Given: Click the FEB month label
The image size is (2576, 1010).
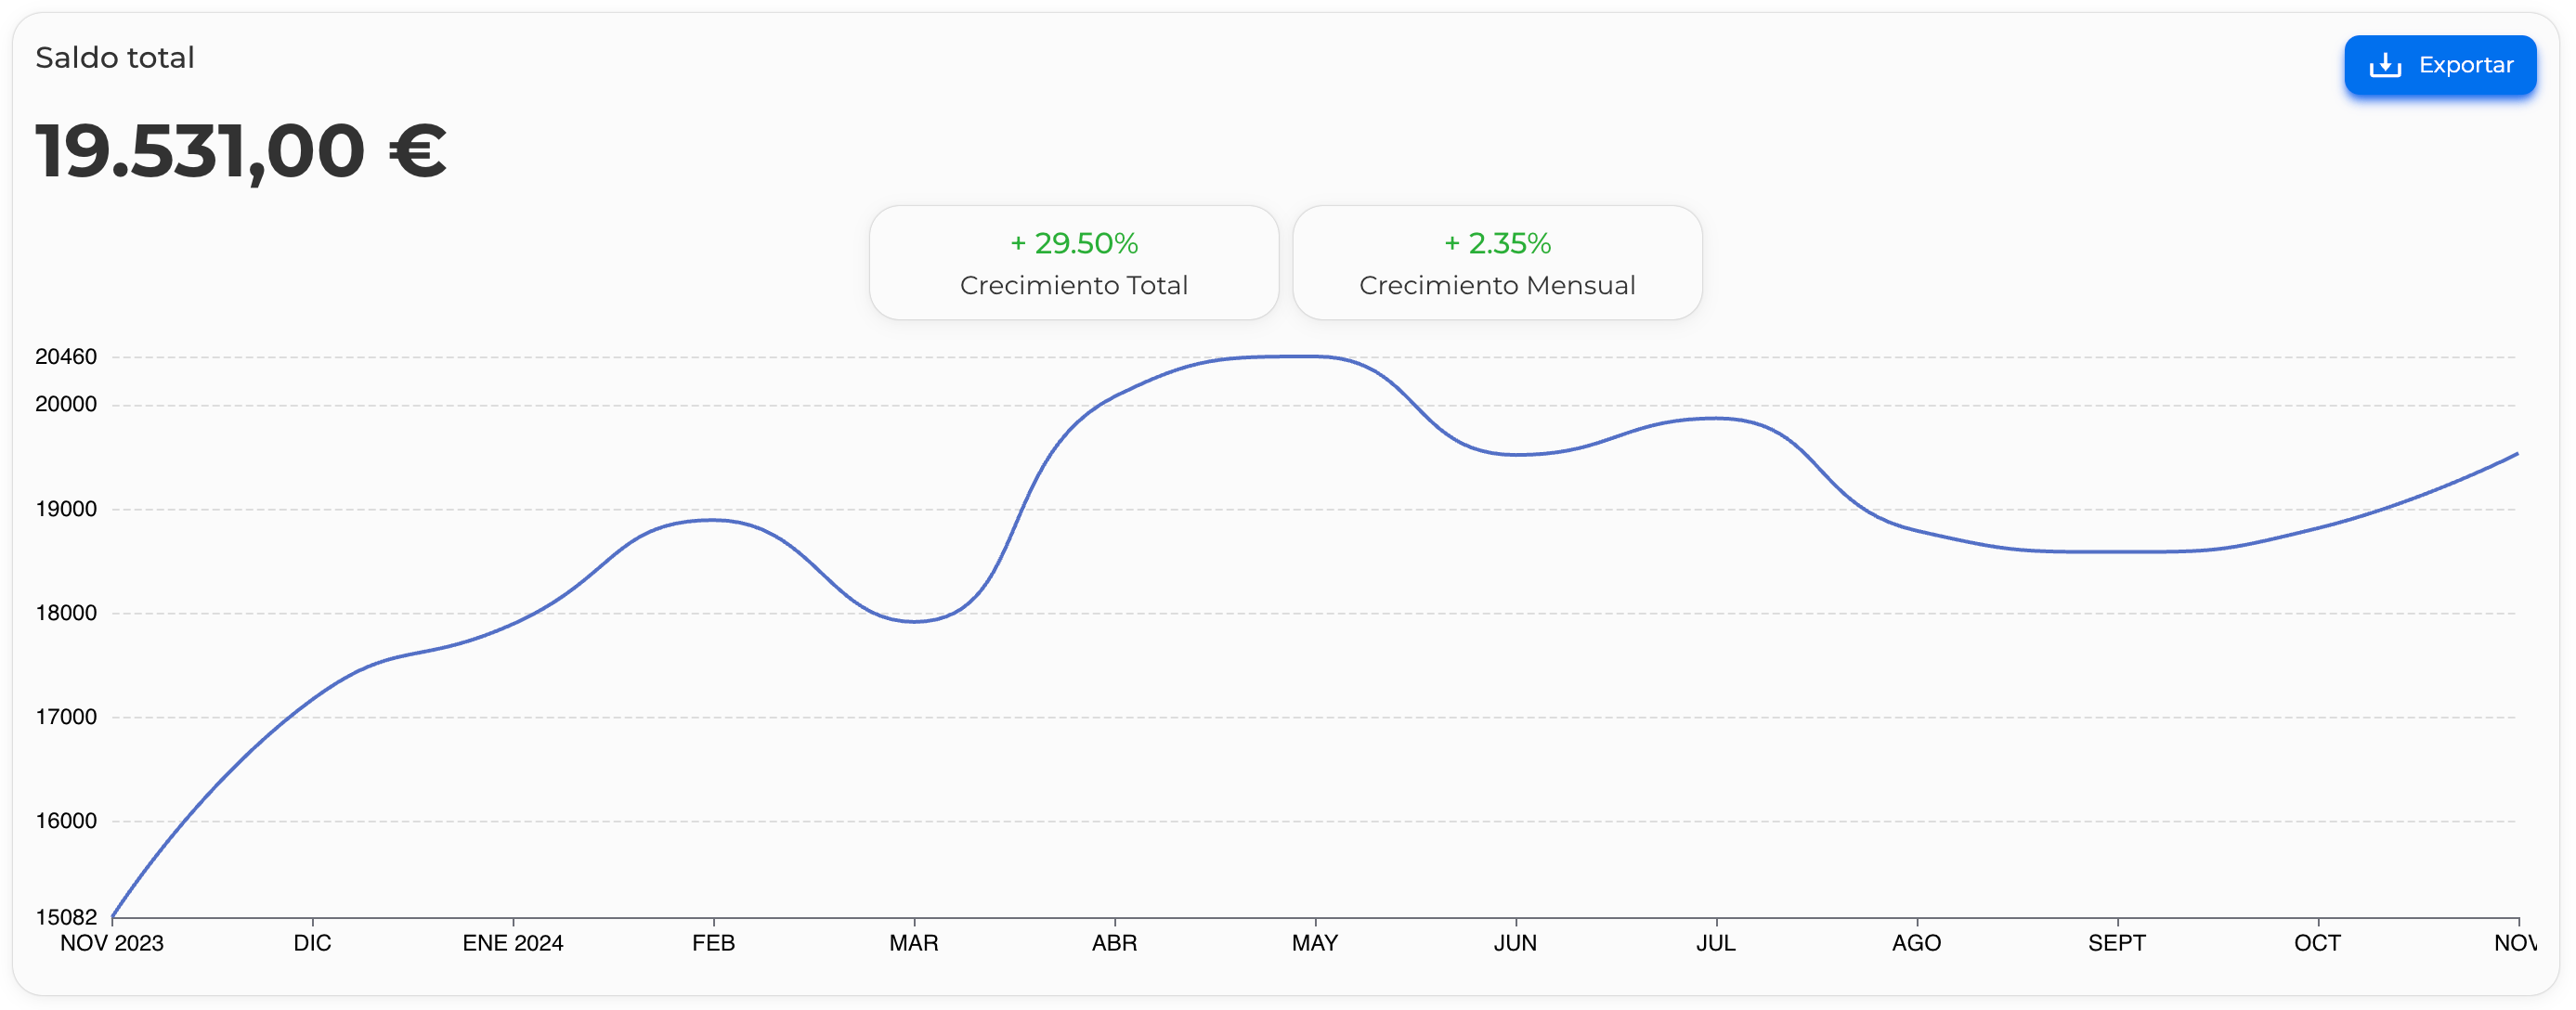Looking at the screenshot, I should [x=713, y=943].
